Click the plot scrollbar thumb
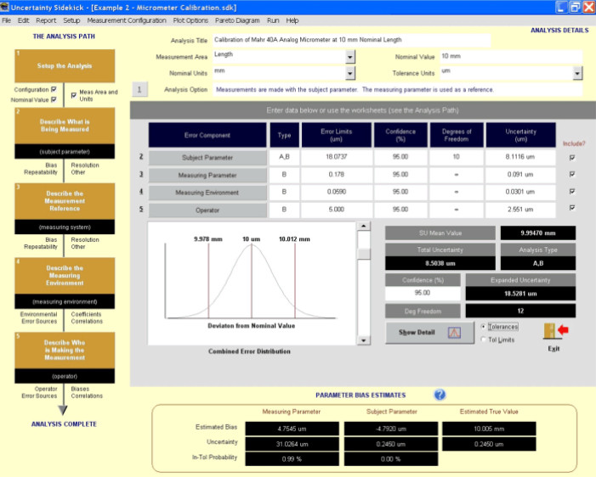The image size is (596, 477). (x=364, y=254)
